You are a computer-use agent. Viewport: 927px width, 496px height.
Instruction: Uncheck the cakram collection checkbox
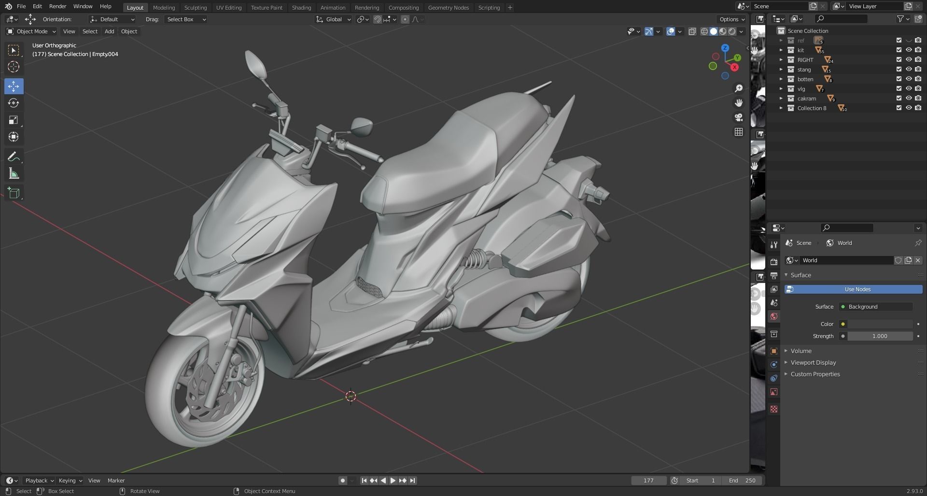pyautogui.click(x=899, y=98)
